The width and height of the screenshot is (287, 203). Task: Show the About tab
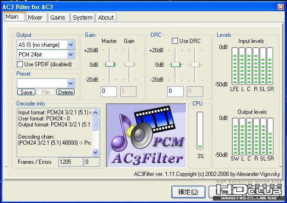(x=106, y=17)
